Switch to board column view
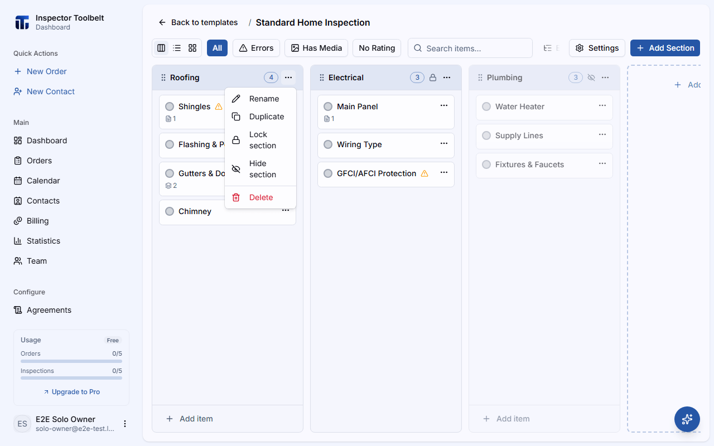 pyautogui.click(x=161, y=48)
